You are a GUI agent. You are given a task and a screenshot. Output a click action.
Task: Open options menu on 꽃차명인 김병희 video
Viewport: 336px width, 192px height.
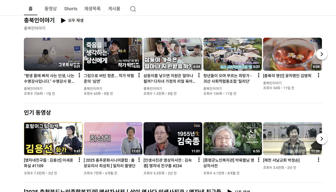point(318,76)
